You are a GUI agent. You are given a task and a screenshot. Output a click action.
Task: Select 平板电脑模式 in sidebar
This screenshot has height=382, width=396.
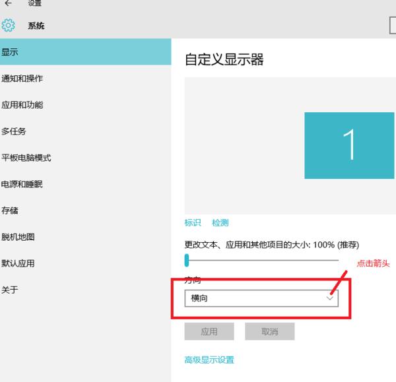pyautogui.click(x=26, y=158)
